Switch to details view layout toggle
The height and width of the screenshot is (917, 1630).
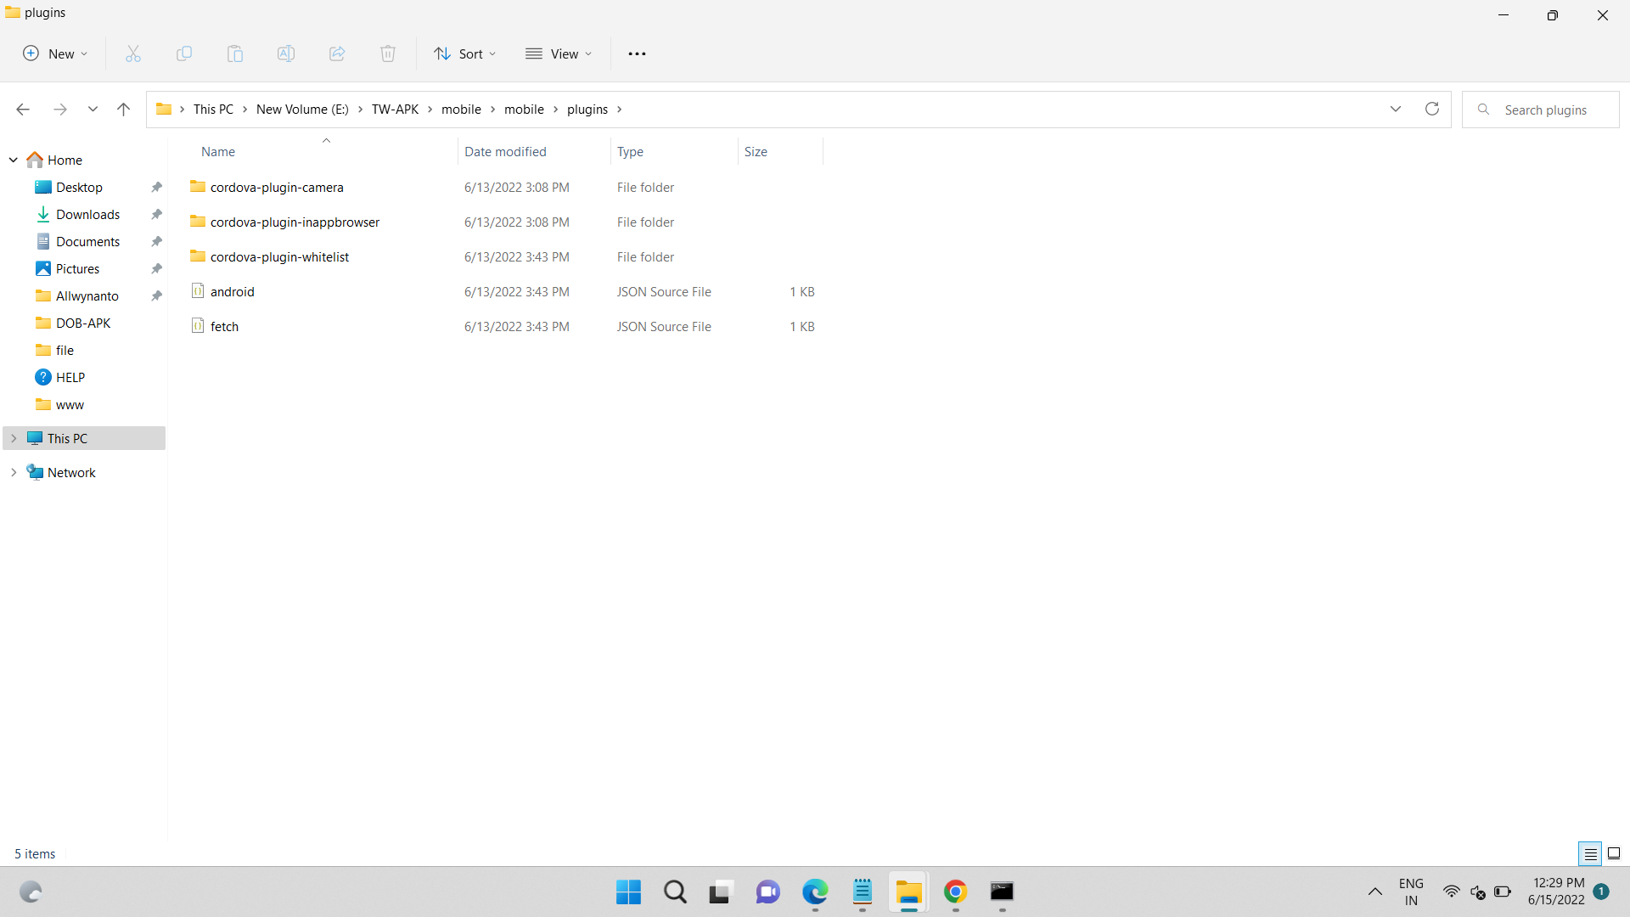coord(1590,853)
